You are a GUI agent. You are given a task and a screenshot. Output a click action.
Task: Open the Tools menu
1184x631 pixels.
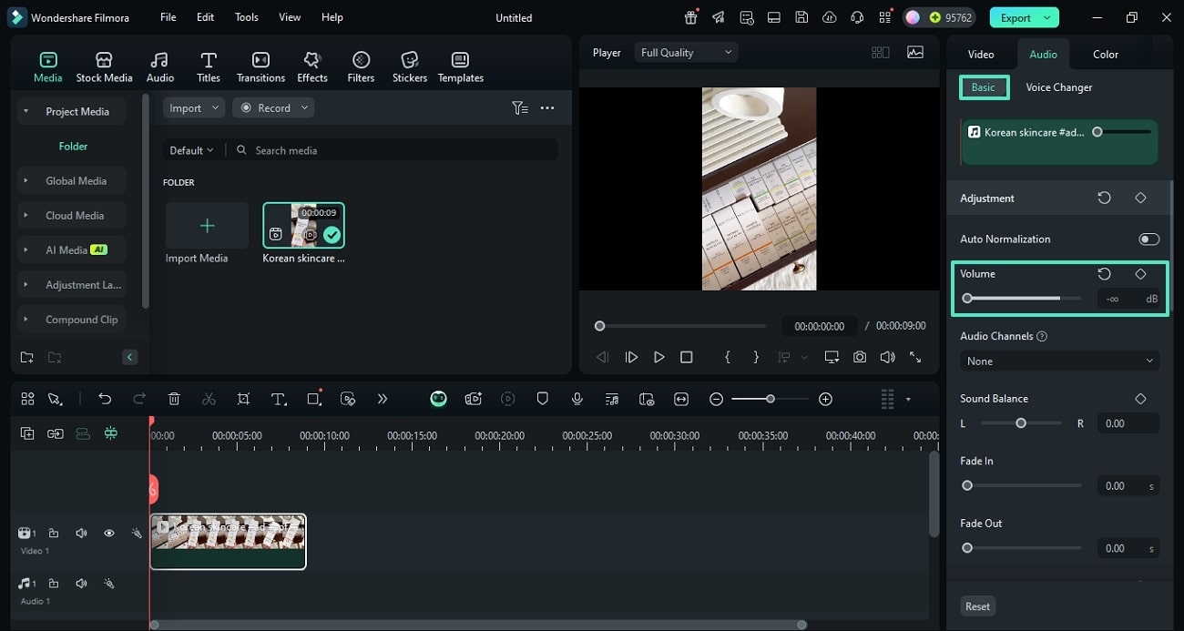246,17
